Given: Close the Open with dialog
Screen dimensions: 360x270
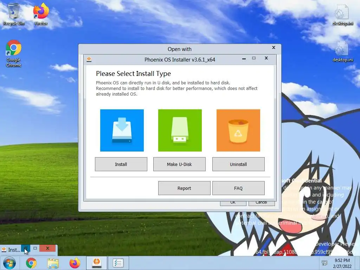Looking at the screenshot, I should point(274,47).
